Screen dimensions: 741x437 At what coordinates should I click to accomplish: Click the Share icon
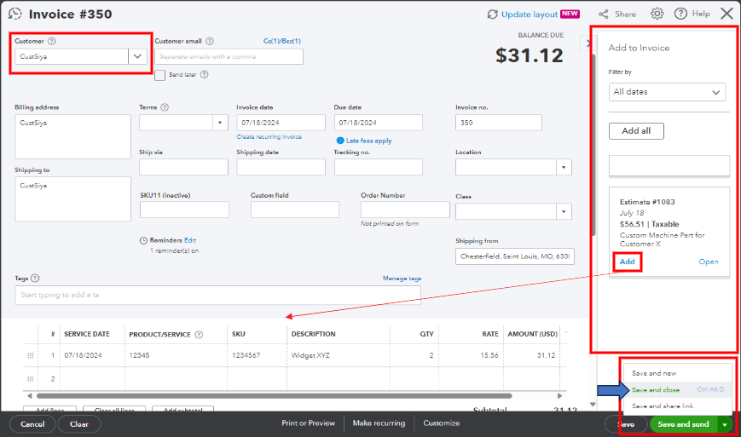click(x=604, y=14)
